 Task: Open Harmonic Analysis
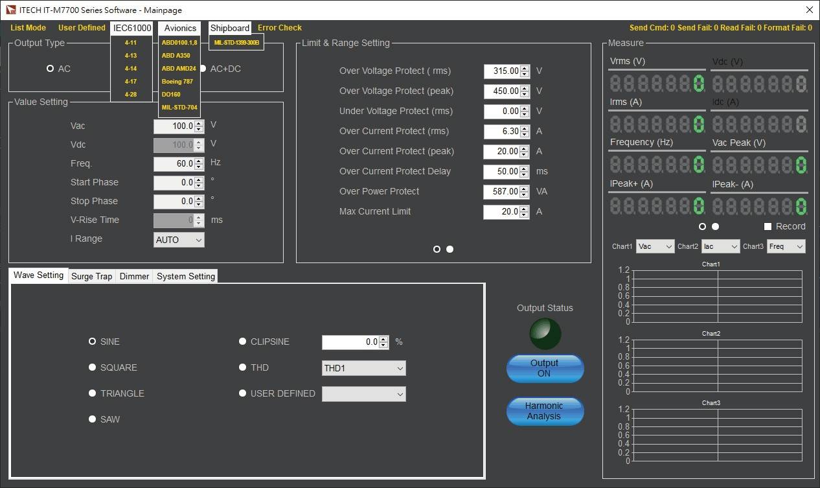pos(545,411)
